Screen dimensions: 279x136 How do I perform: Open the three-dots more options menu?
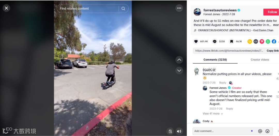click(179, 8)
